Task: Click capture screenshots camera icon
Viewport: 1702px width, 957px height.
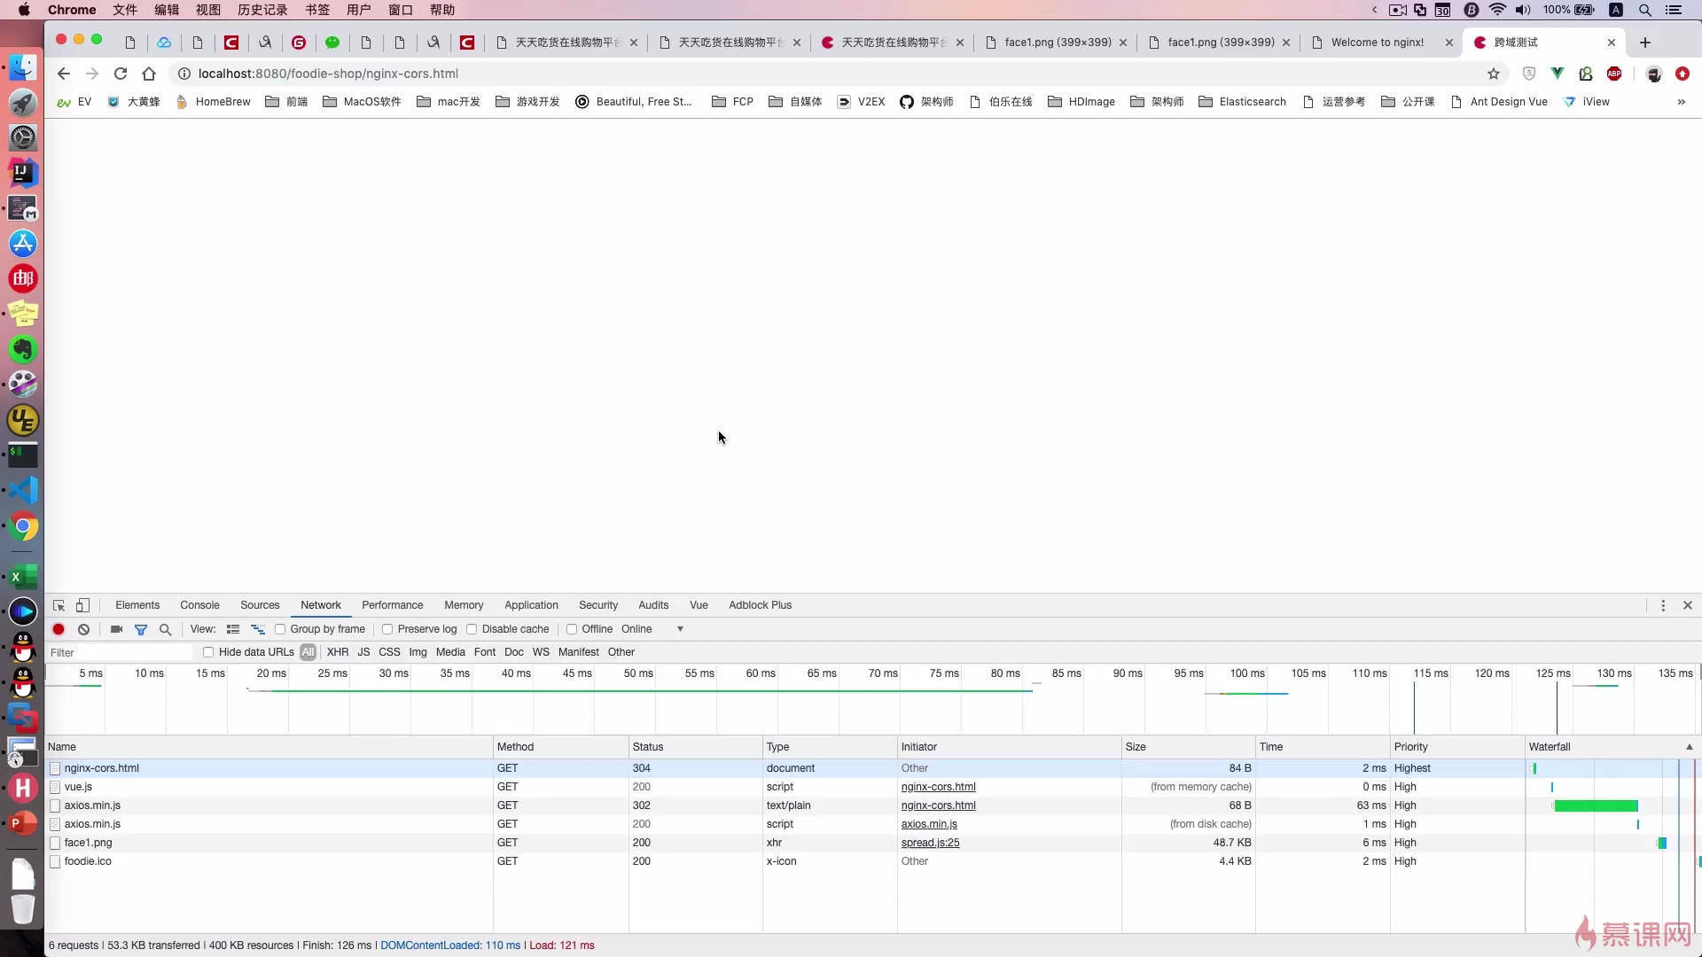Action: click(116, 629)
